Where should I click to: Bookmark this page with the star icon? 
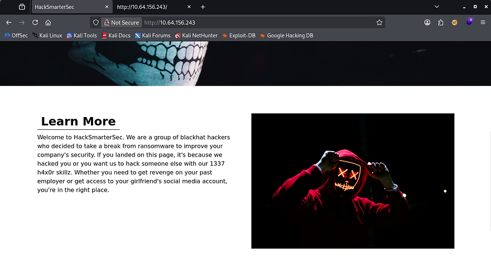tap(379, 22)
